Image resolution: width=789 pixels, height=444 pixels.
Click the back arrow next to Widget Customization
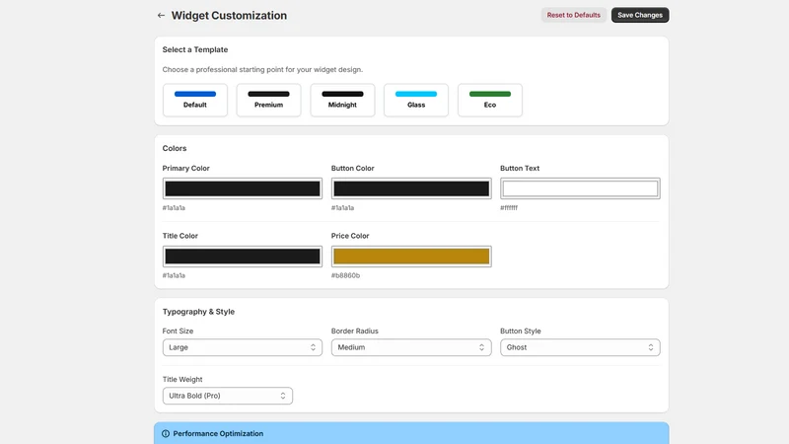tap(161, 16)
